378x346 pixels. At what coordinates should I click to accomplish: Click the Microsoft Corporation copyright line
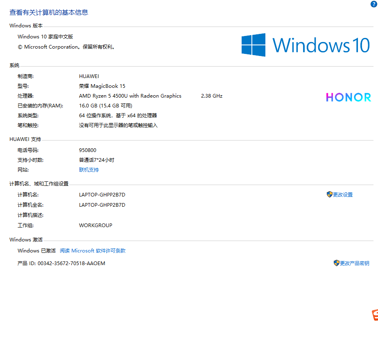coord(66,47)
